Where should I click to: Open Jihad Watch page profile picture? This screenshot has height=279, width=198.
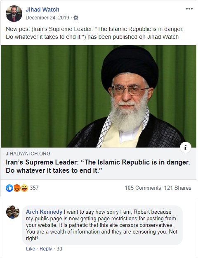[x=14, y=14]
